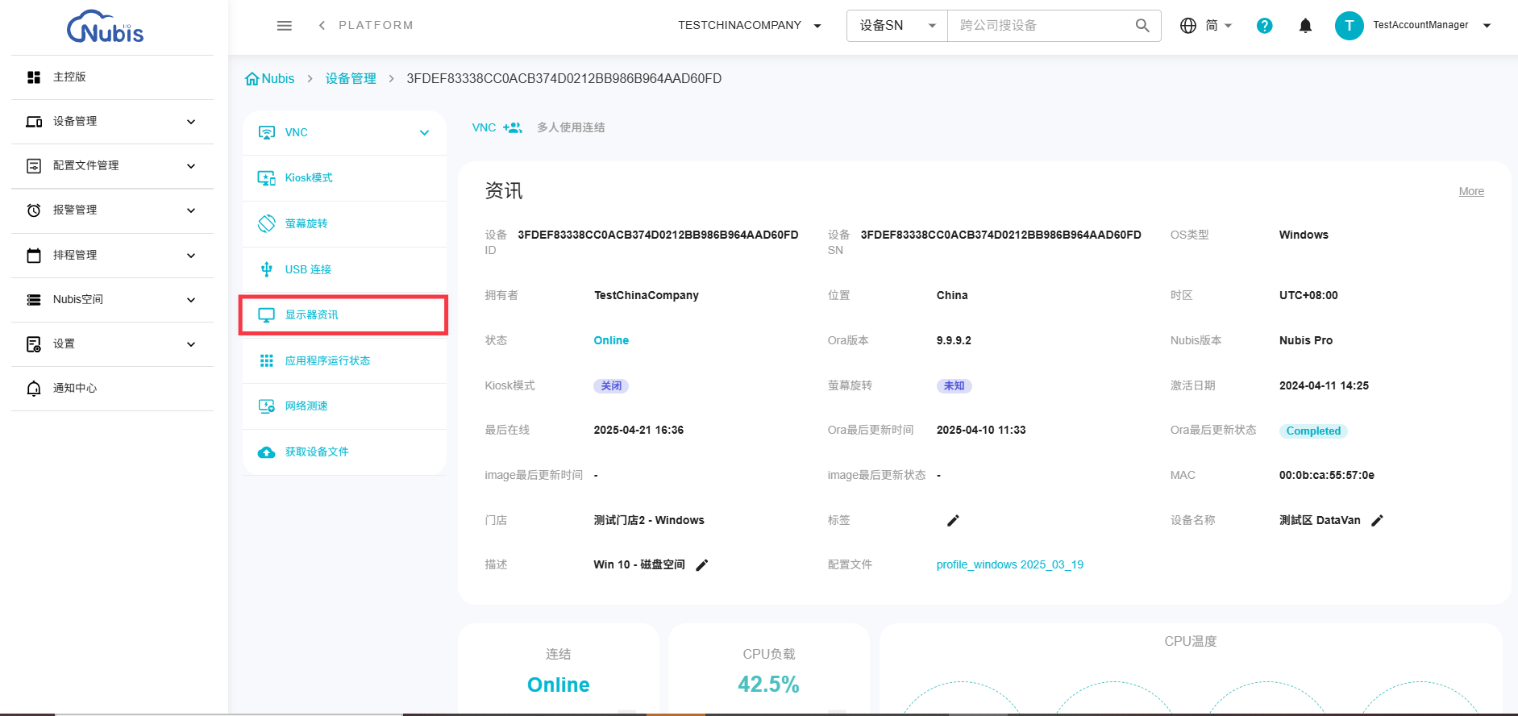
Task: Click the back arrow beside PLATFORM
Action: pos(322,26)
